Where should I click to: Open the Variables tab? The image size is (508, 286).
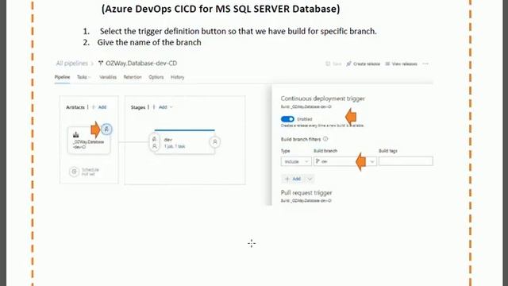pyautogui.click(x=108, y=77)
